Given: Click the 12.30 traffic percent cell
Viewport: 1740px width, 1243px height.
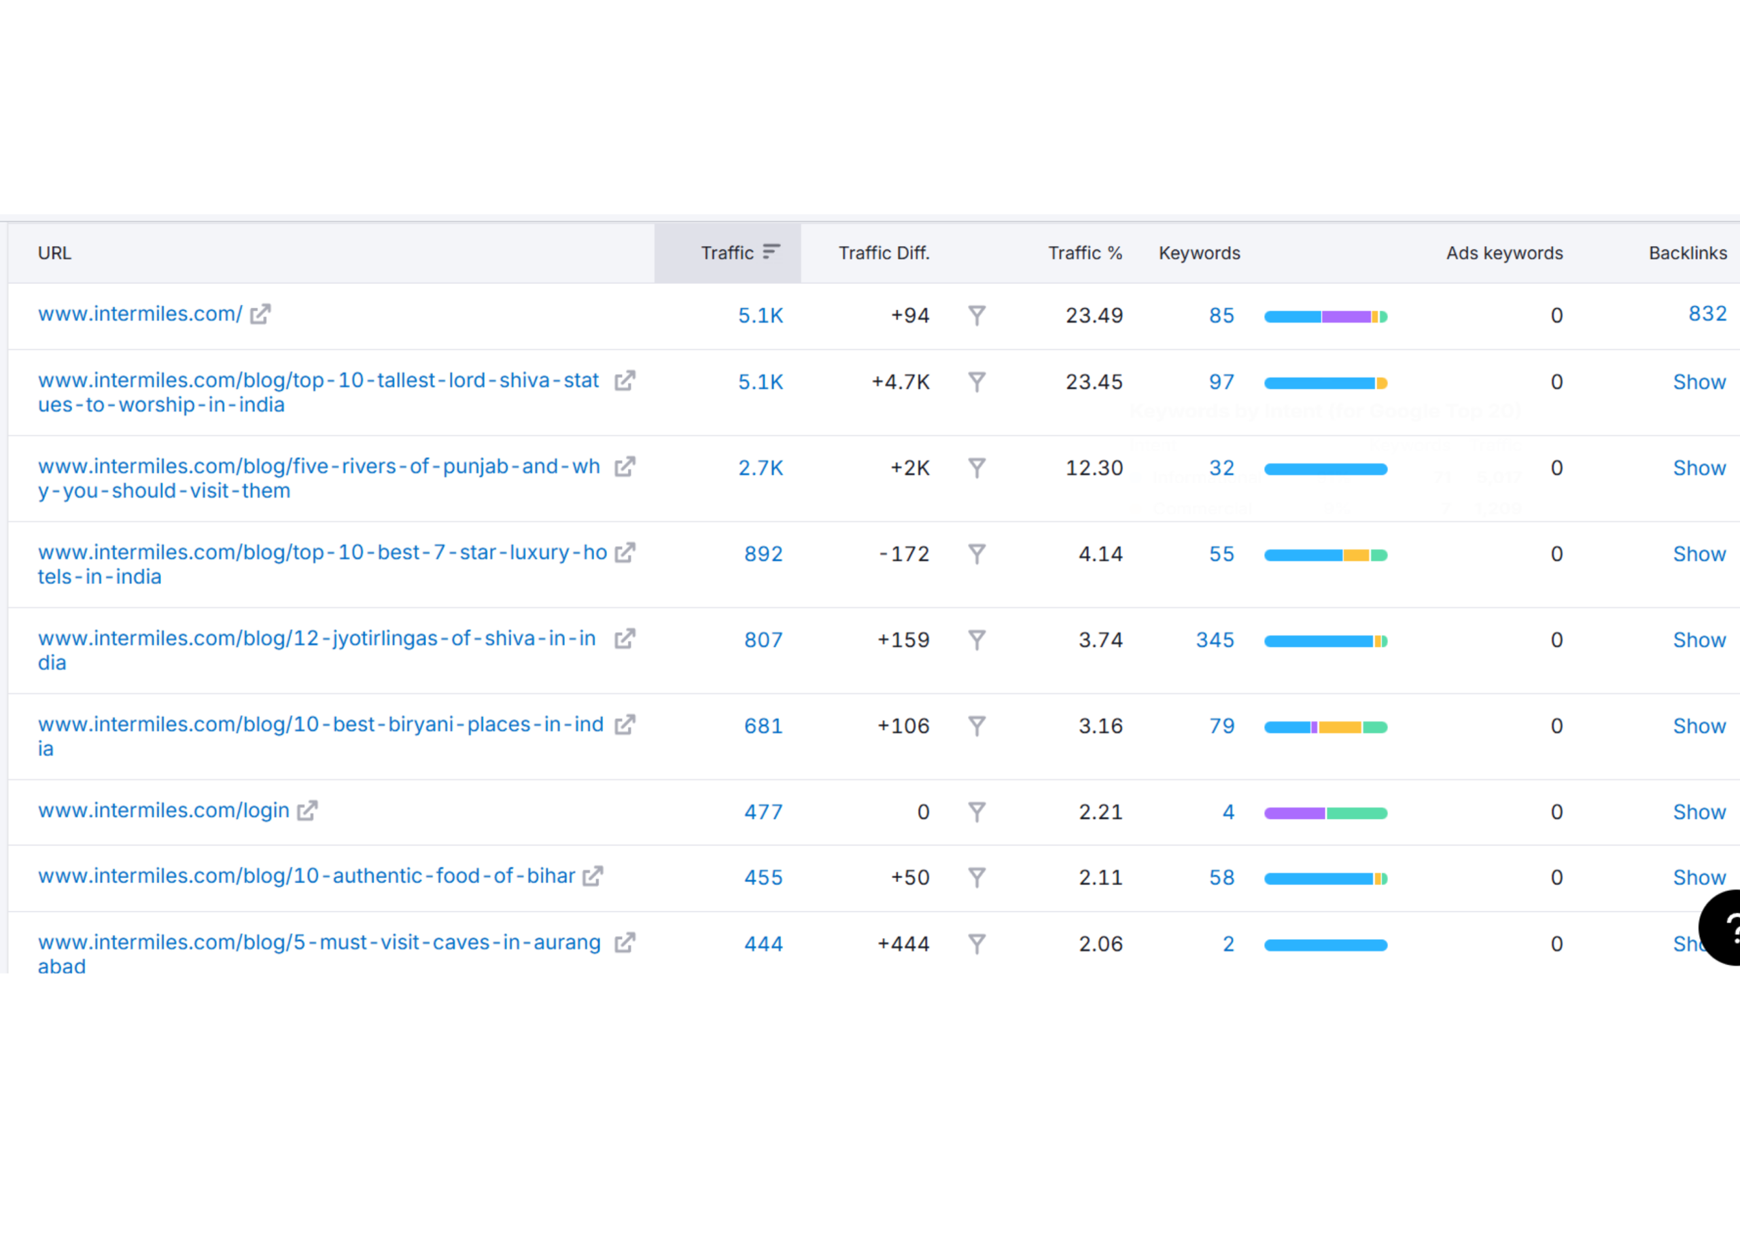Looking at the screenshot, I should 1094,468.
